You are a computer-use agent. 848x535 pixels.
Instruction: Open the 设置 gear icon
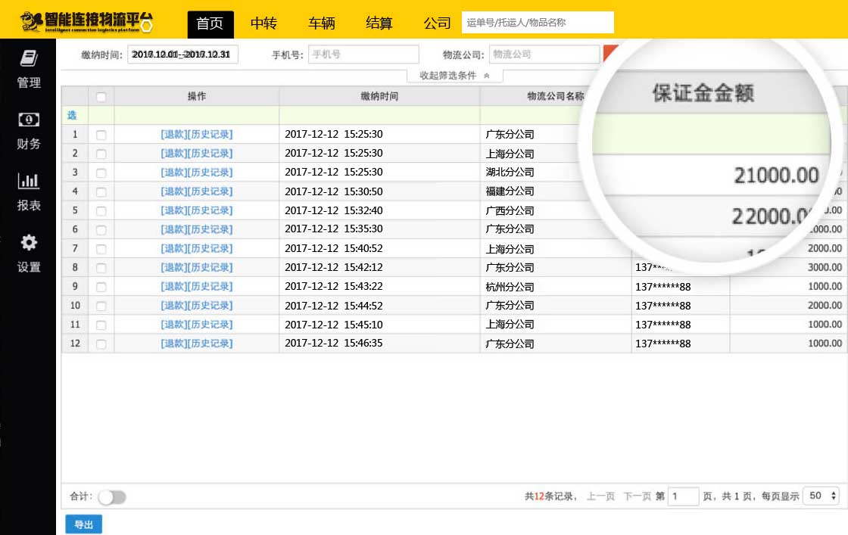[29, 243]
